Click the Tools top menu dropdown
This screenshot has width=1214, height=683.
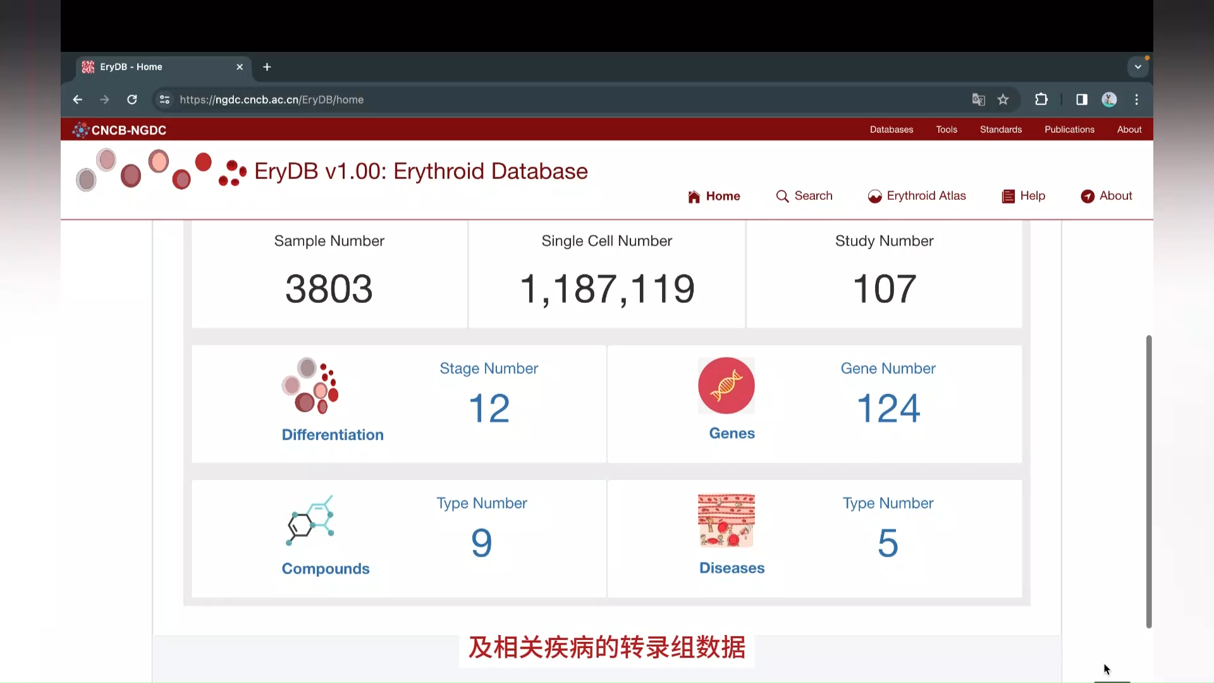[x=947, y=129]
